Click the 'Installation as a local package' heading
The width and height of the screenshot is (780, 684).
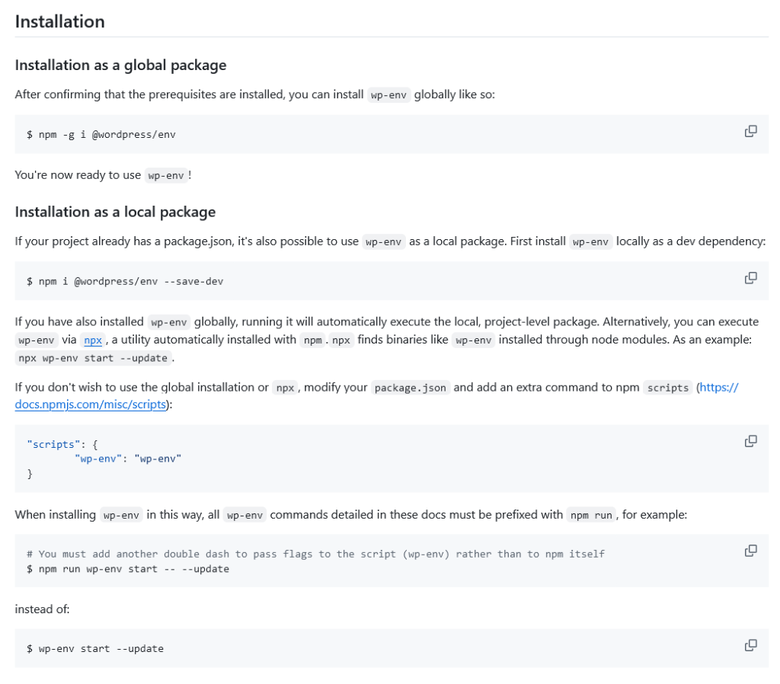[x=115, y=212]
